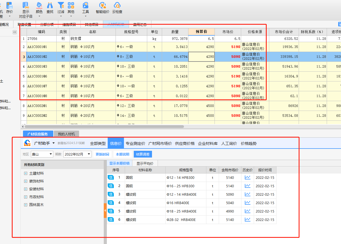Click the 预算价 column header

(201, 32)
